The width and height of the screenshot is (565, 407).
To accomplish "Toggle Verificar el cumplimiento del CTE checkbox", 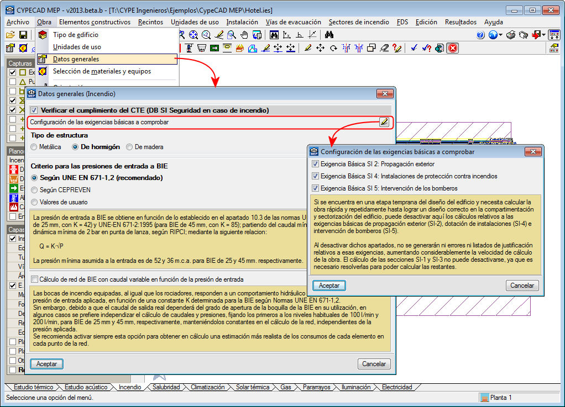I will pos(34,110).
